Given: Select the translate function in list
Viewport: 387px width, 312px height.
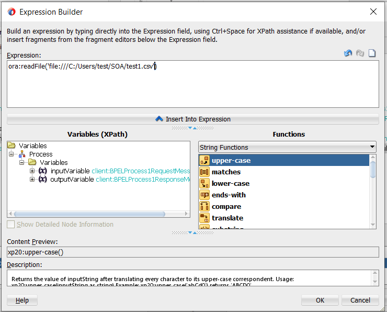Looking at the screenshot, I should (x=227, y=218).
